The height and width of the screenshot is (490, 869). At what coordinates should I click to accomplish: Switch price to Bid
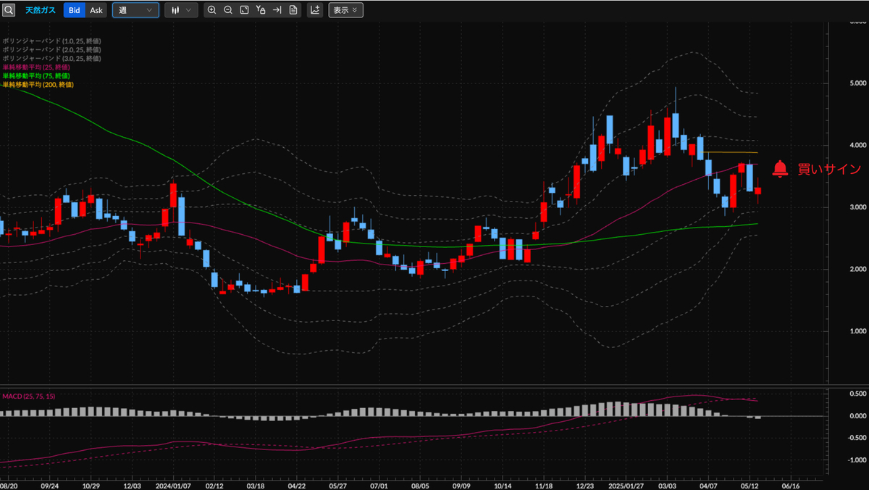click(74, 10)
